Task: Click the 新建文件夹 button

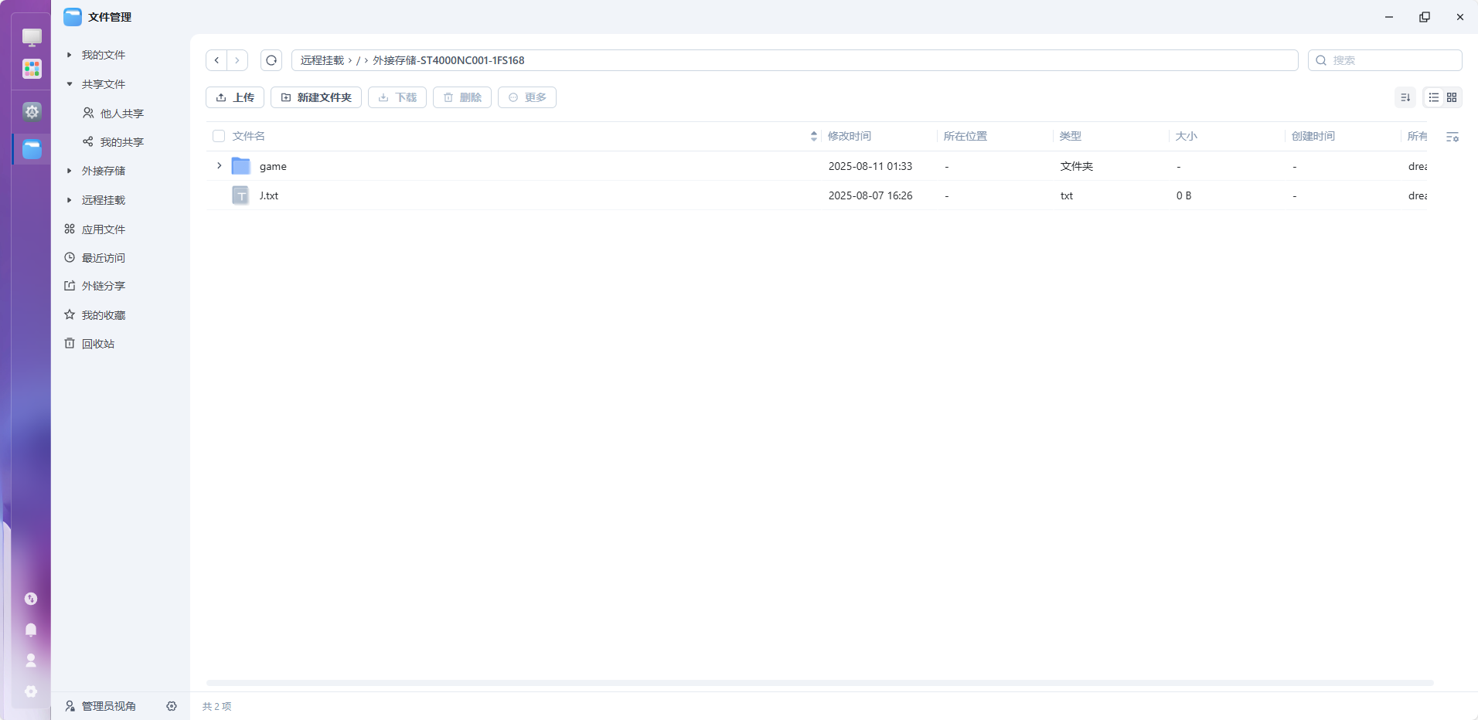Action: [x=316, y=97]
